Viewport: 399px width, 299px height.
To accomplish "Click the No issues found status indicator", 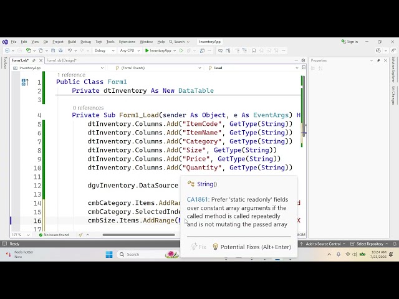I will 54,235.
